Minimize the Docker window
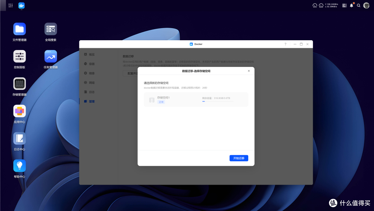The height and width of the screenshot is (211, 374). (x=295, y=44)
